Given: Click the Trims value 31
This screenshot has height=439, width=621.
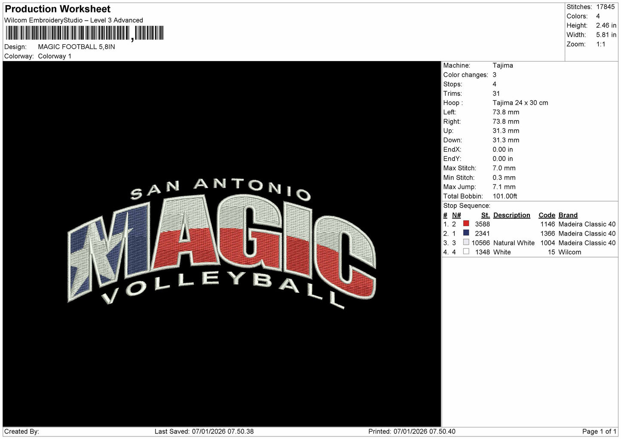Looking at the screenshot, I should (496, 93).
